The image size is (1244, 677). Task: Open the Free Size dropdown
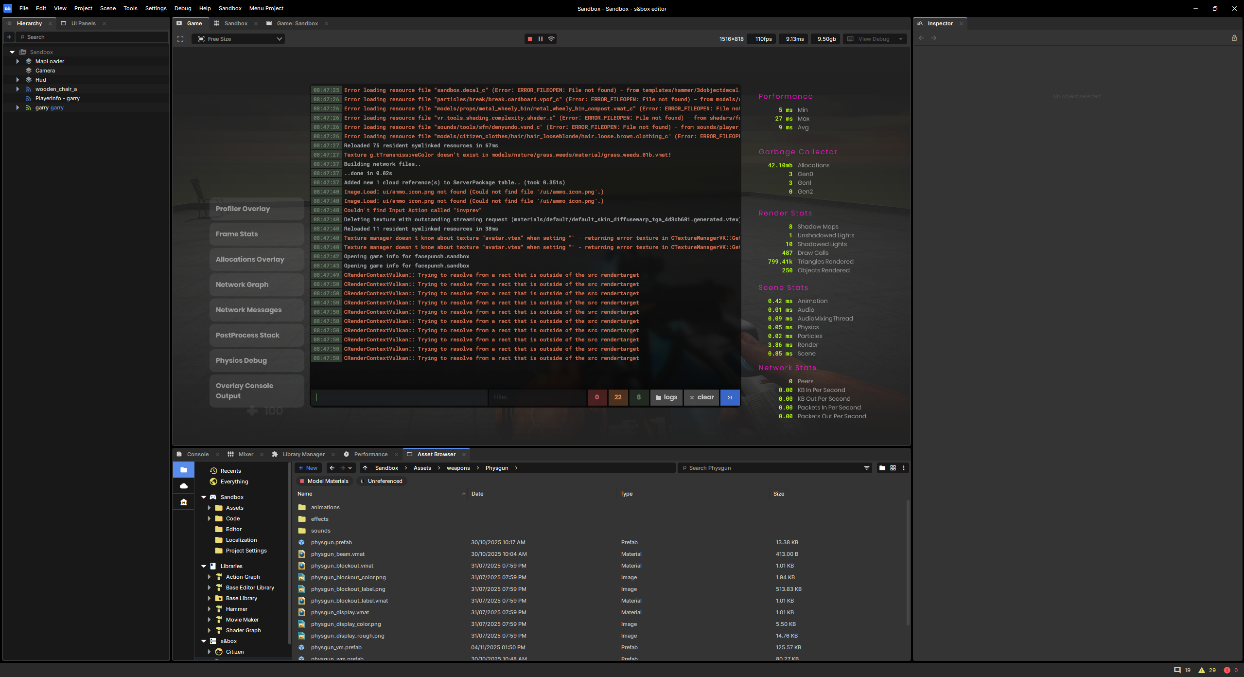coord(238,39)
